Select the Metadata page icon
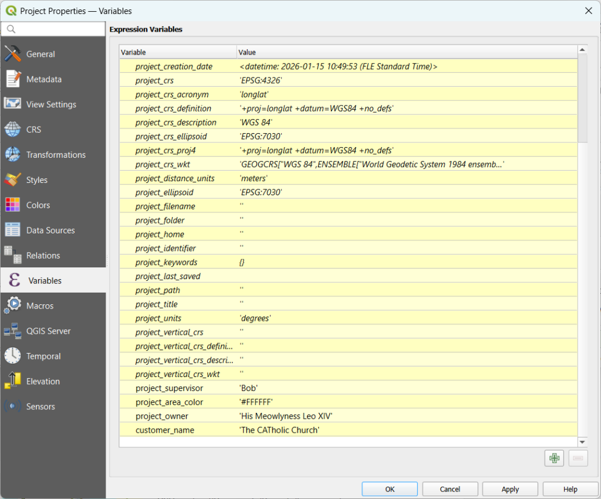Viewport: 601px width, 499px height. (13, 79)
